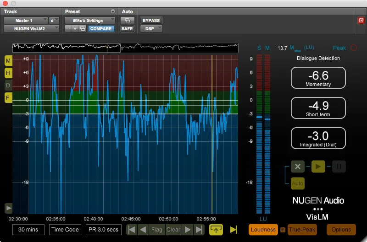Click the Short-term -4.9 readout
The width and height of the screenshot is (367, 242).
pos(318,108)
